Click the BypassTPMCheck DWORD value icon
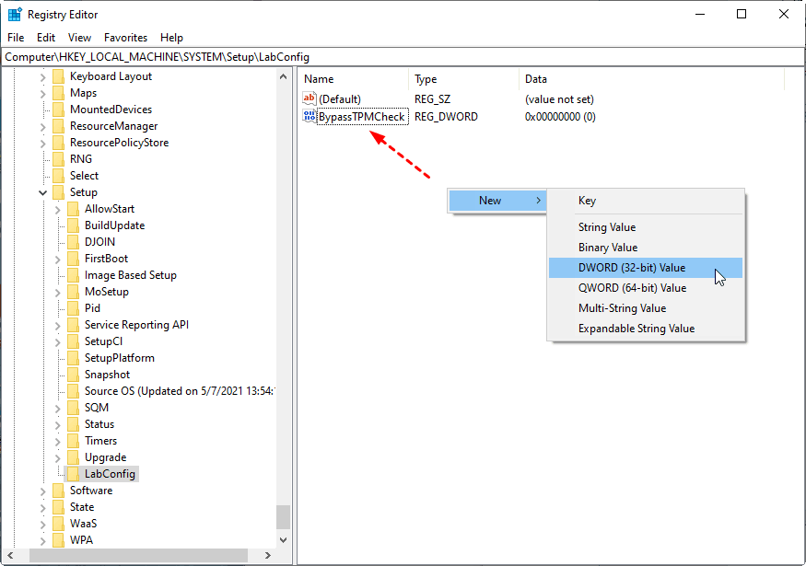Screen dimensions: 806x566 [309, 117]
